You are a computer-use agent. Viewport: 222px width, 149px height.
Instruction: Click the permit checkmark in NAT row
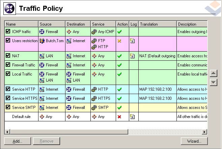[119, 56]
